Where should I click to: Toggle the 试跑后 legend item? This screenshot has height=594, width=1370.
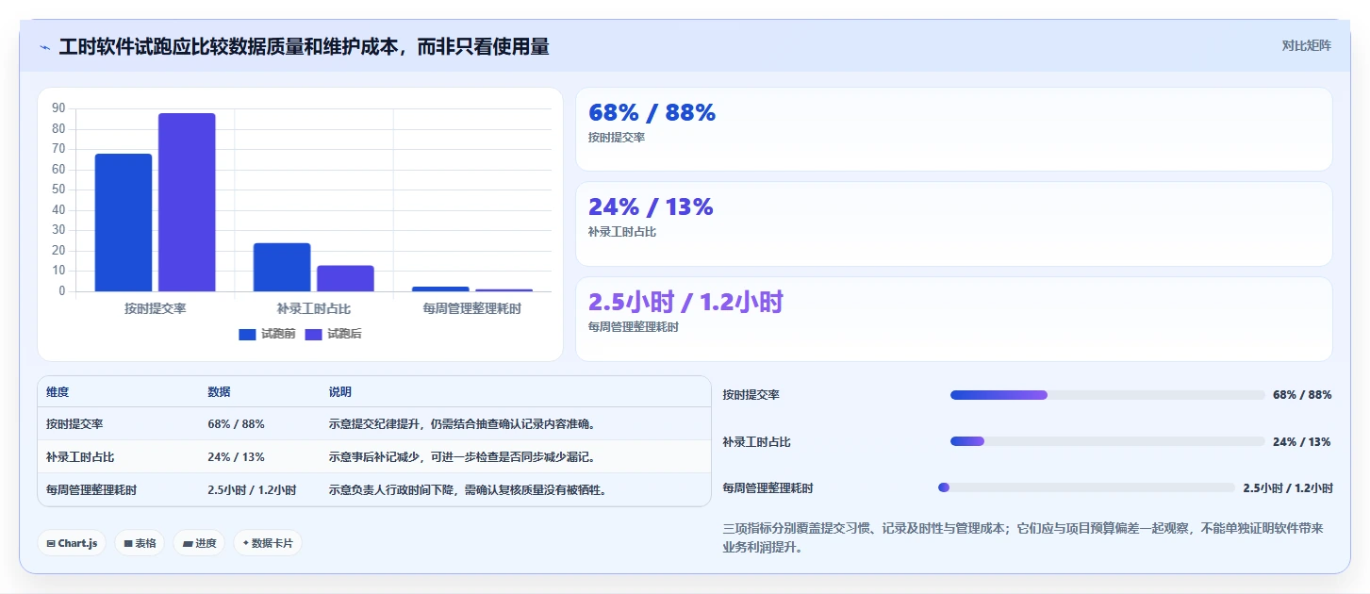tap(334, 334)
